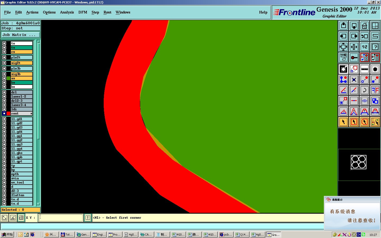
Task: Expand the Help dropdown menu
Action: pyautogui.click(x=263, y=12)
